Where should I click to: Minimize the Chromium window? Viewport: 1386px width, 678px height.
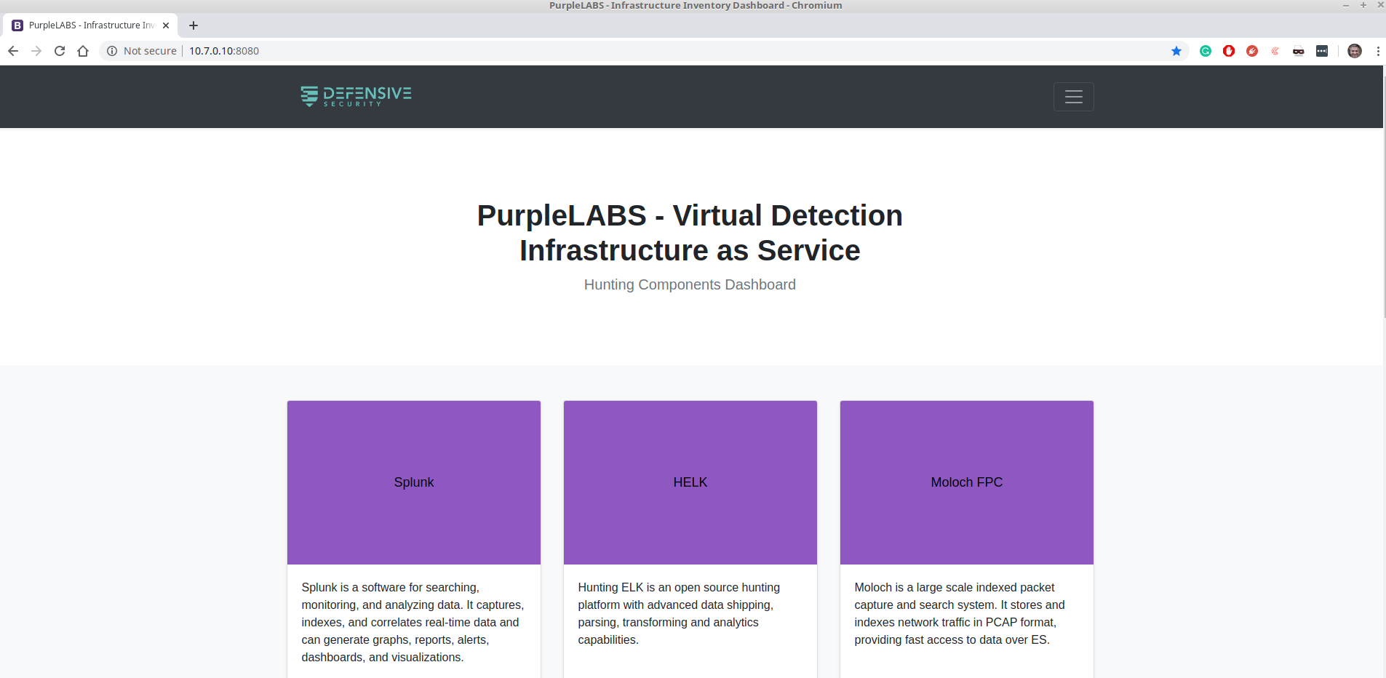(1346, 5)
